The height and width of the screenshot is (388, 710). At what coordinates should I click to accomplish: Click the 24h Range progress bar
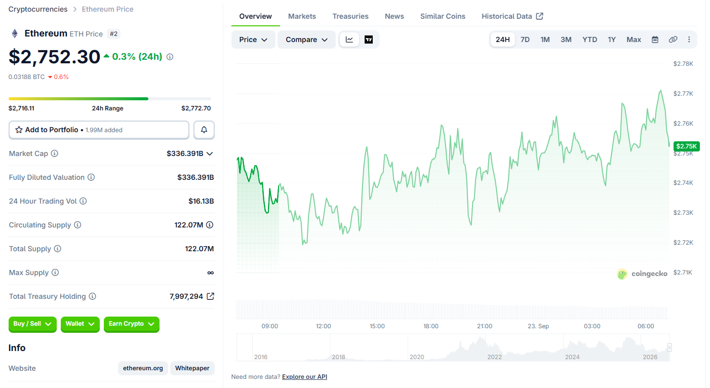(x=110, y=99)
